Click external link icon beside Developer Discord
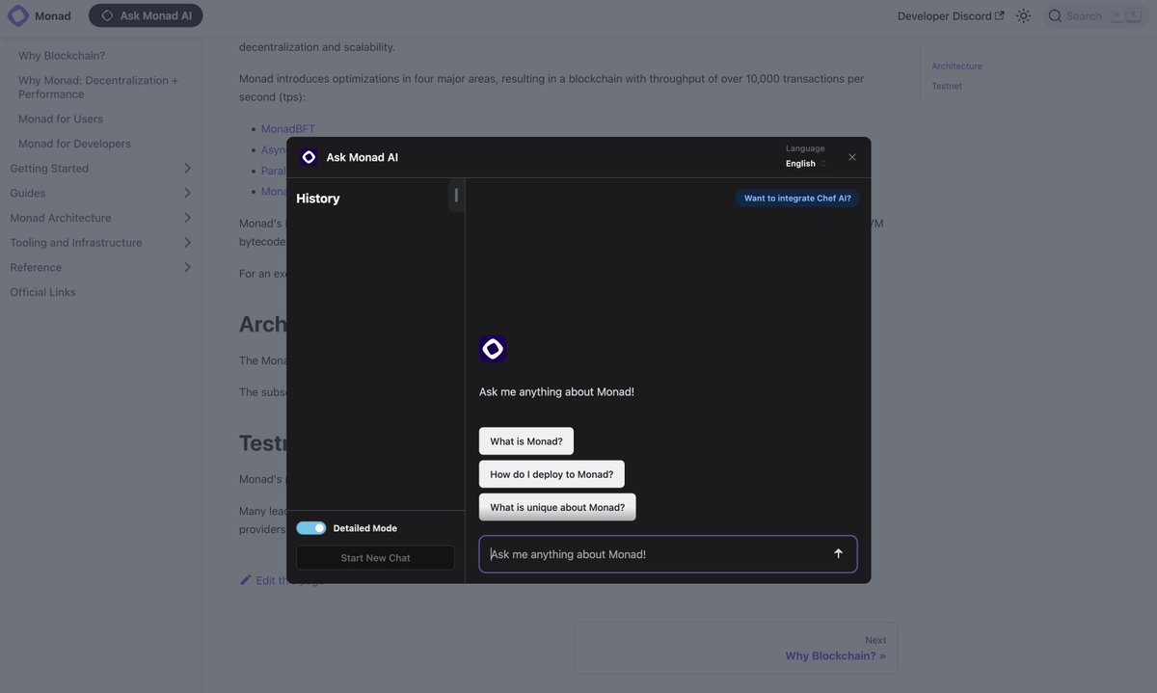 coord(1000,16)
